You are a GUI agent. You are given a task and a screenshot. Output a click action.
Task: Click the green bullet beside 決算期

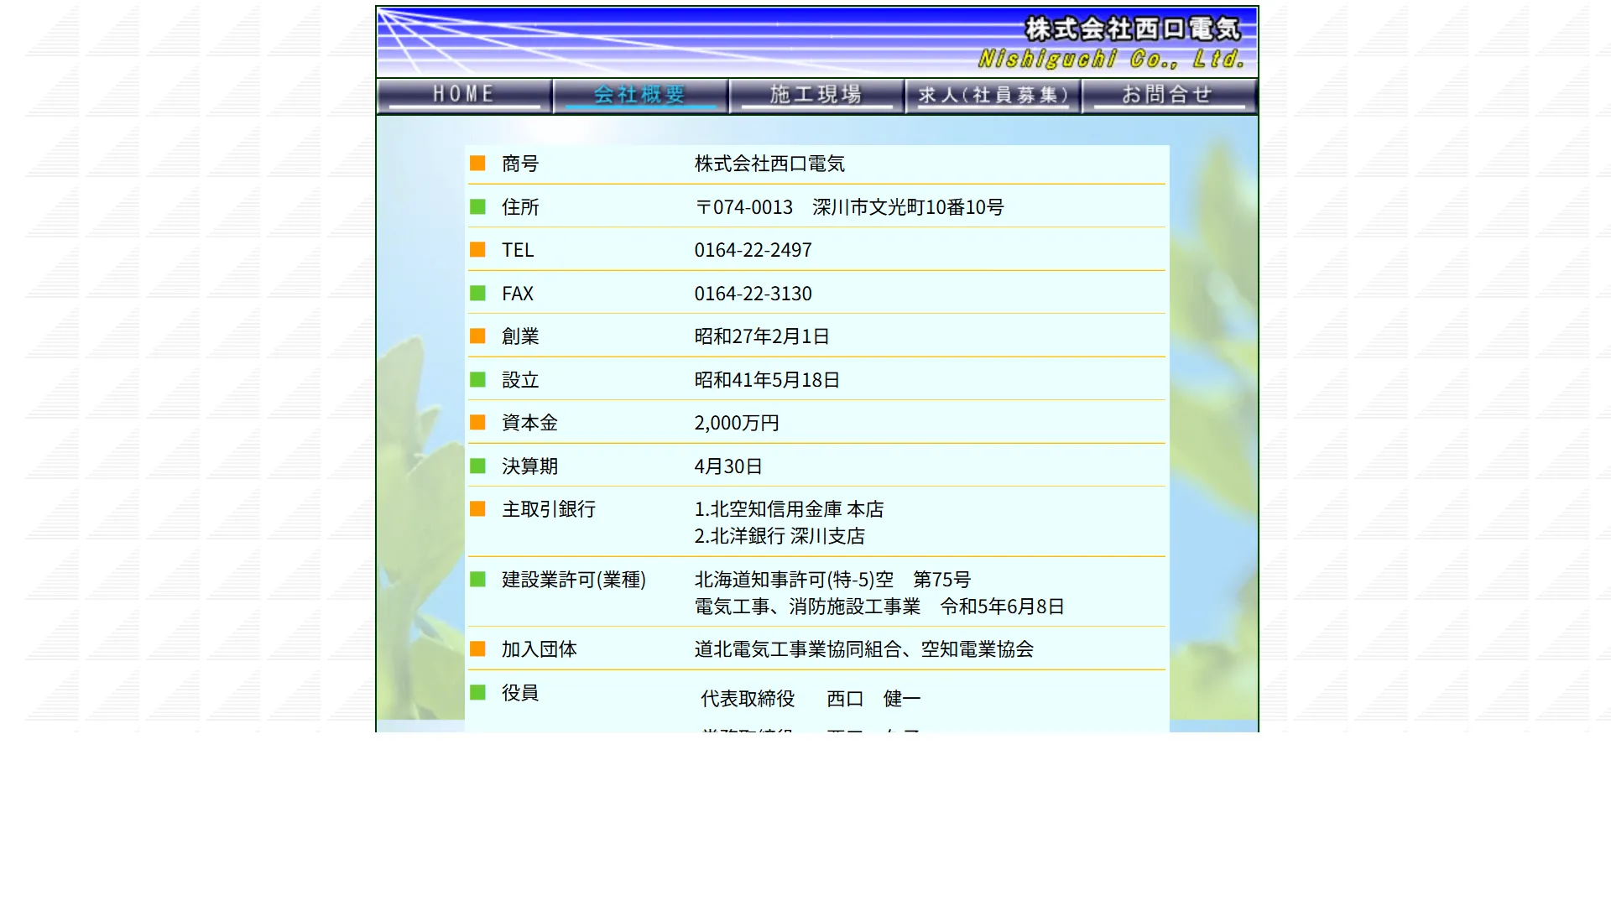pyautogui.click(x=477, y=466)
